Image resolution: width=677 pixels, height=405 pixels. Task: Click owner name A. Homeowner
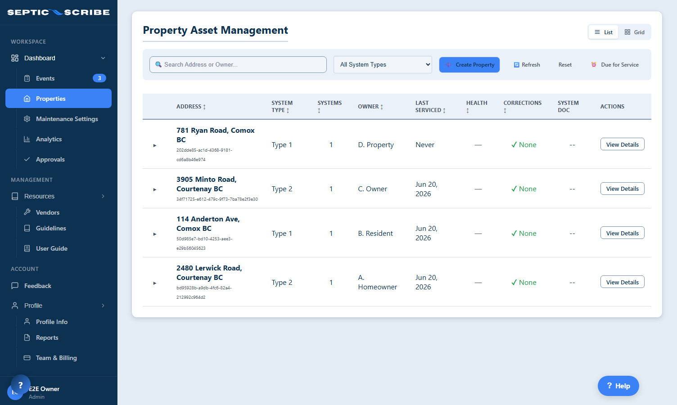(x=378, y=283)
